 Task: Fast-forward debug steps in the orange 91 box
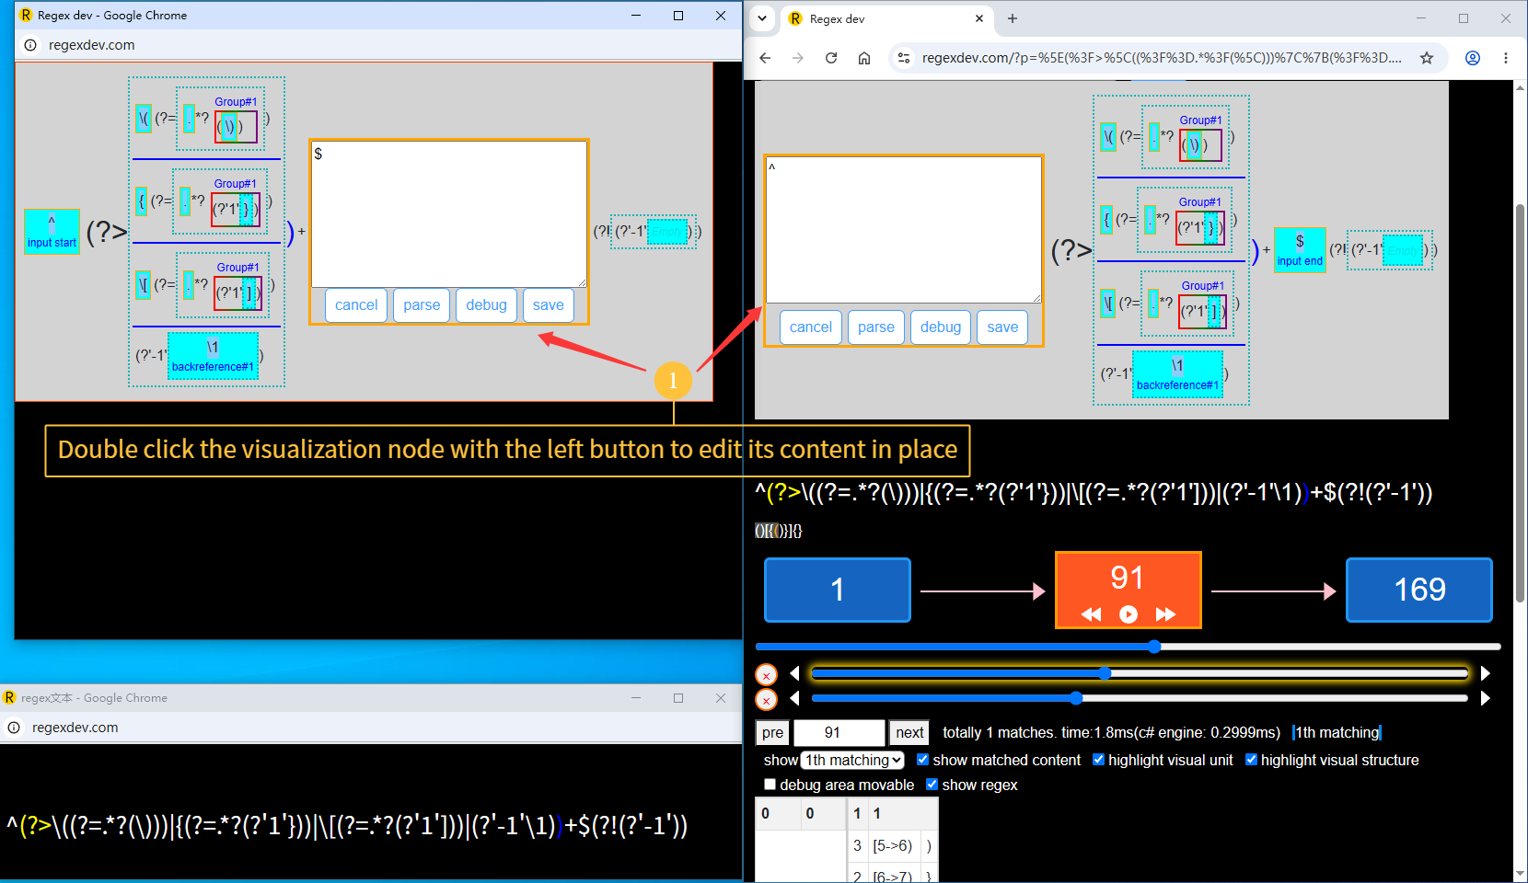click(1165, 614)
